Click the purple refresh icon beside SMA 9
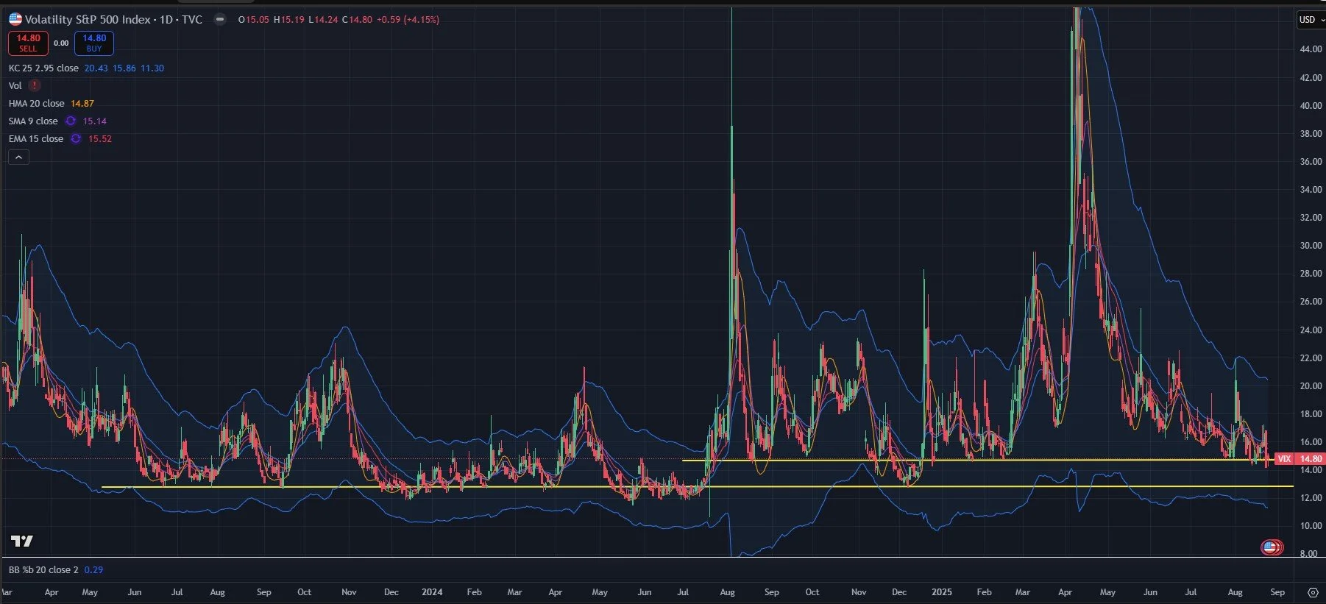 [71, 121]
